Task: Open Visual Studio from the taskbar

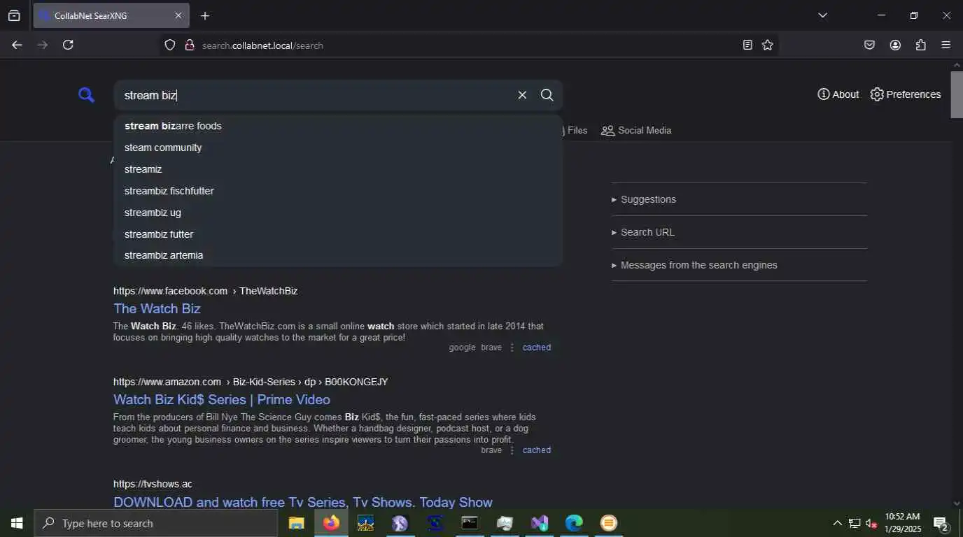Action: tap(539, 523)
